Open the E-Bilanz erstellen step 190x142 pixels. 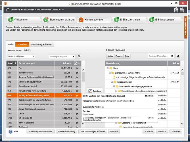(x=130, y=20)
